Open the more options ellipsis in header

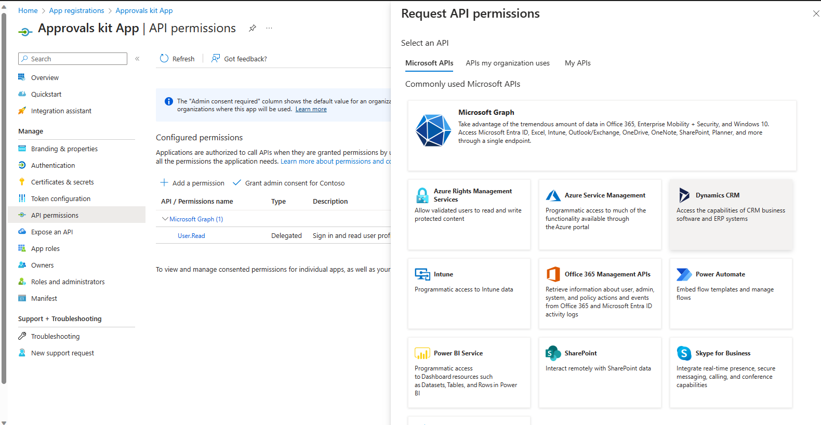tap(269, 28)
